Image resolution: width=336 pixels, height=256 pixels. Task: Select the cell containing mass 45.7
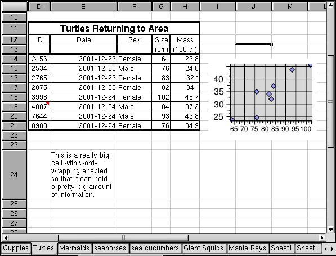pos(185,97)
